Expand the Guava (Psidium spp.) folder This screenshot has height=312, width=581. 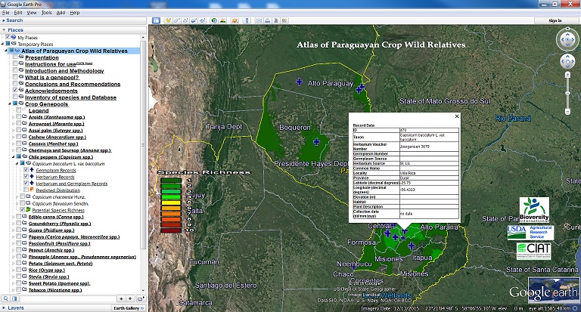[x=14, y=230]
